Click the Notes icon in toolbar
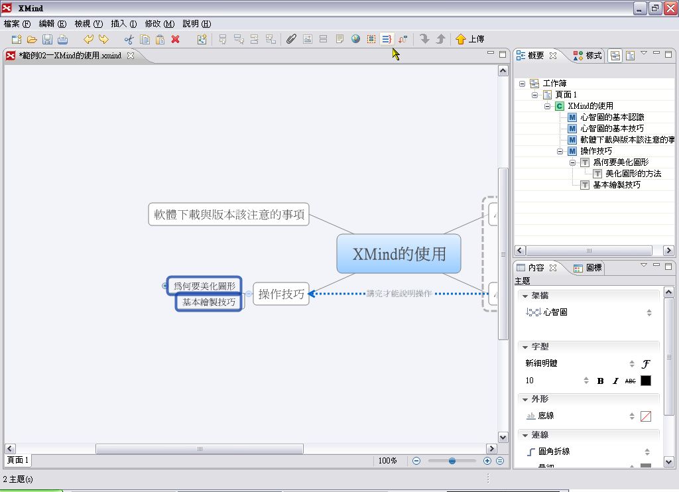 [x=339, y=39]
